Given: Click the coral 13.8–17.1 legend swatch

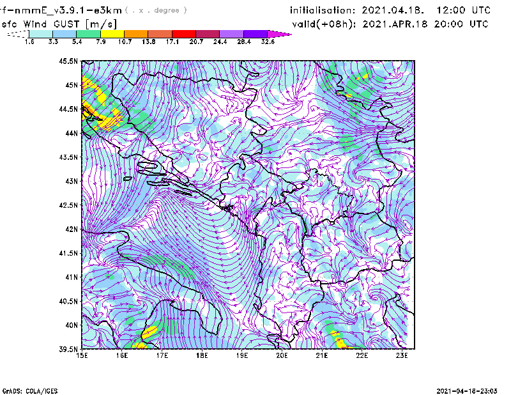Looking at the screenshot, I should 160,34.
